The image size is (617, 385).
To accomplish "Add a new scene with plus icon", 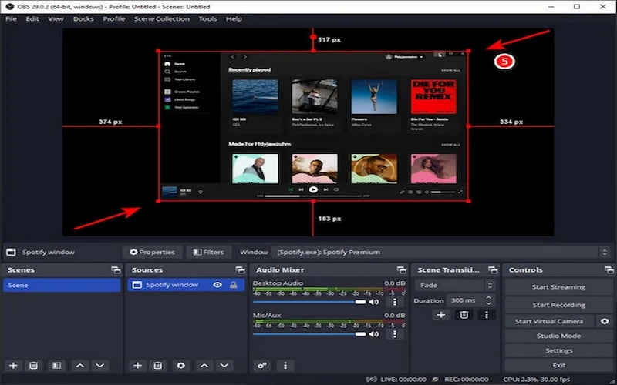I will point(12,366).
